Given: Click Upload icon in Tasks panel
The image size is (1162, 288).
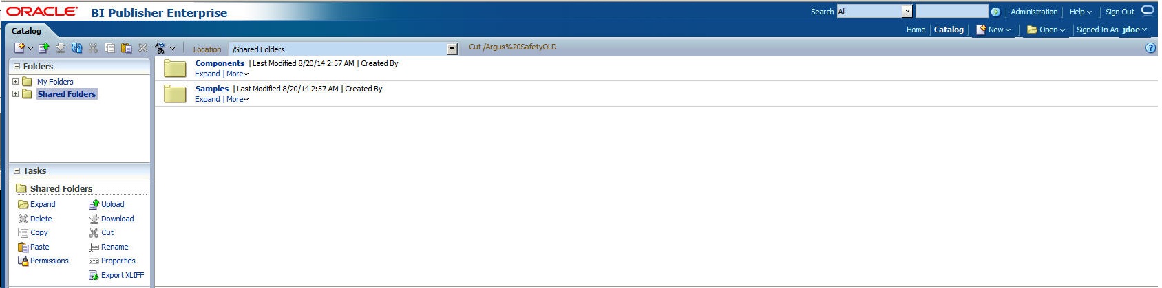Looking at the screenshot, I should pyautogui.click(x=94, y=204).
